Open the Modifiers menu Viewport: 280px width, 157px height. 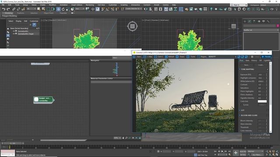(52, 5)
